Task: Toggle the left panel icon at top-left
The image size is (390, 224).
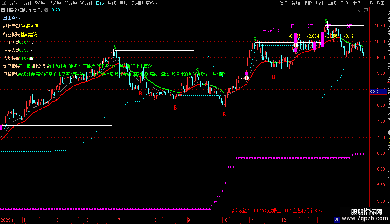Action: click(4, 3)
